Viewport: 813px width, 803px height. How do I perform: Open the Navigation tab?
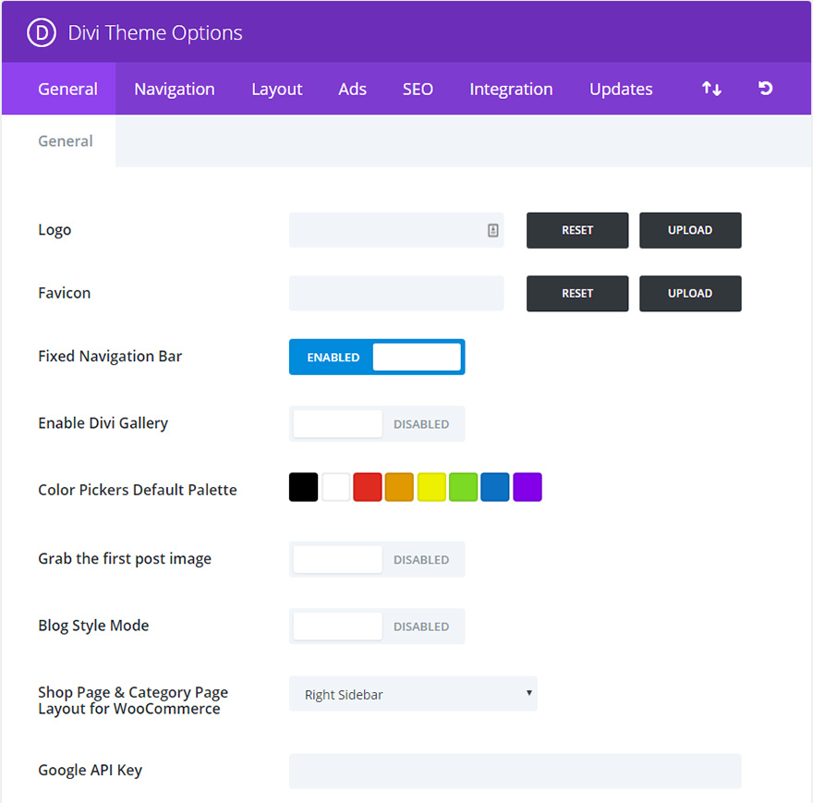(x=174, y=89)
